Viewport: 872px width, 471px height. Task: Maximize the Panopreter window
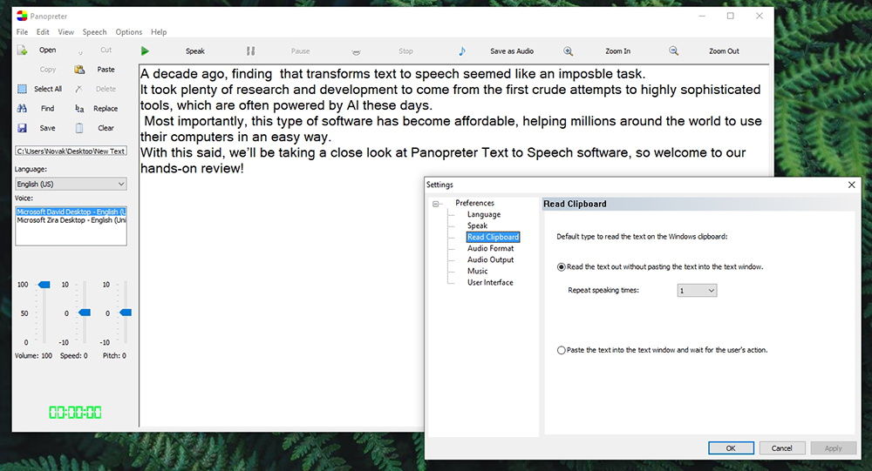coord(730,17)
